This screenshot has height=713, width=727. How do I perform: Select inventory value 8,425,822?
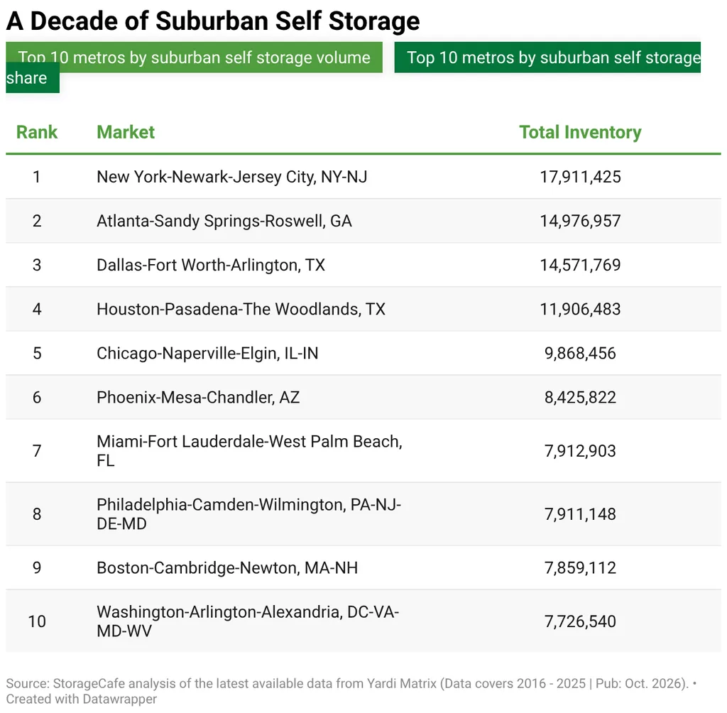(580, 397)
